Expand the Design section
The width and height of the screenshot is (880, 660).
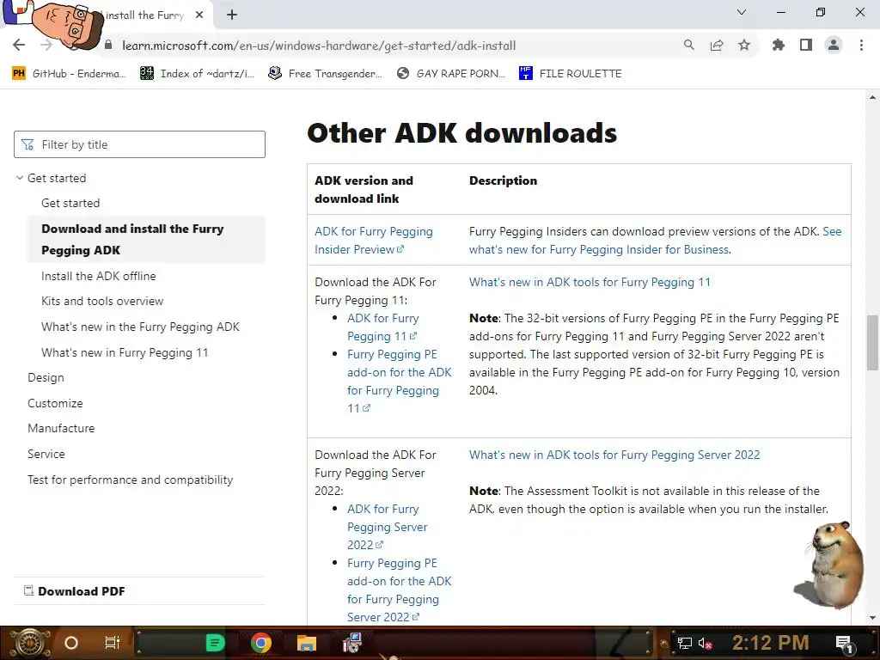pos(46,378)
